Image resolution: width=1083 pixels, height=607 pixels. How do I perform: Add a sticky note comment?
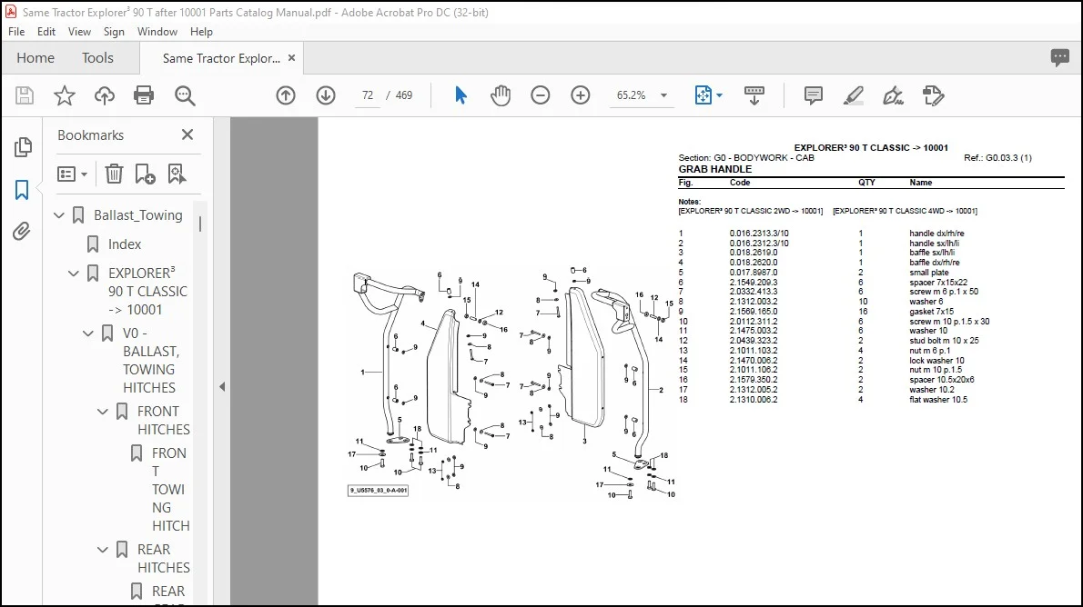pyautogui.click(x=813, y=95)
